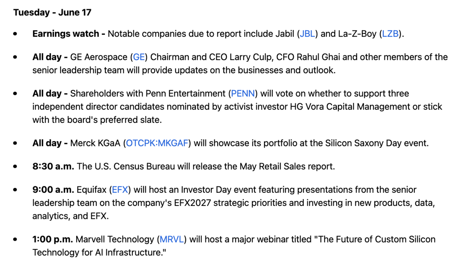Click the GE ticker link
This screenshot has width=464, height=266.
[x=139, y=57]
